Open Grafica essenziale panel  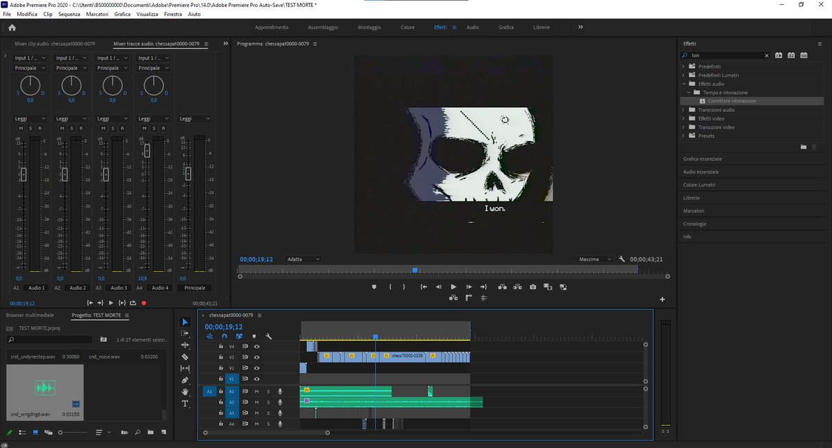pos(702,159)
